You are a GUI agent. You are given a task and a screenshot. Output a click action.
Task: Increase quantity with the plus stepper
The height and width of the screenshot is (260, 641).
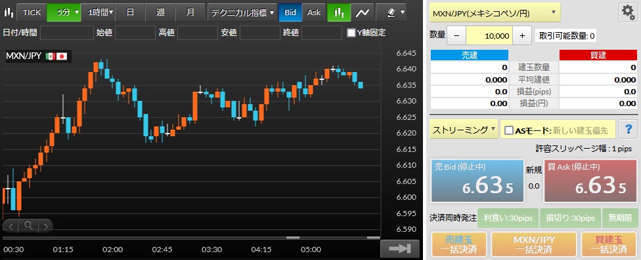click(522, 35)
